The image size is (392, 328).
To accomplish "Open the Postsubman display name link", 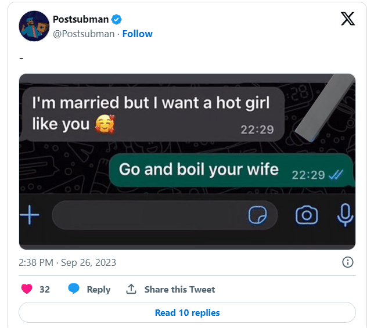I will click(x=80, y=20).
